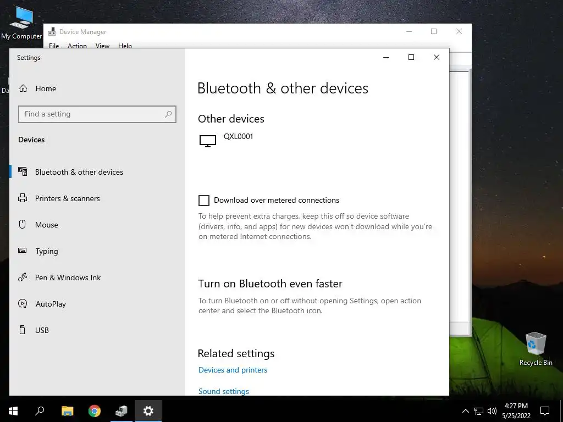
Task: Click the Bluetooth & other devices sidebar icon
Action: click(x=23, y=171)
